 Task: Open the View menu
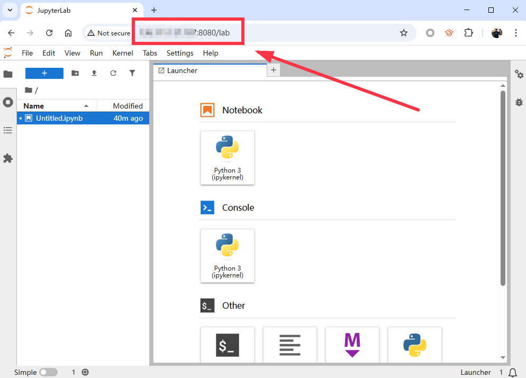72,53
